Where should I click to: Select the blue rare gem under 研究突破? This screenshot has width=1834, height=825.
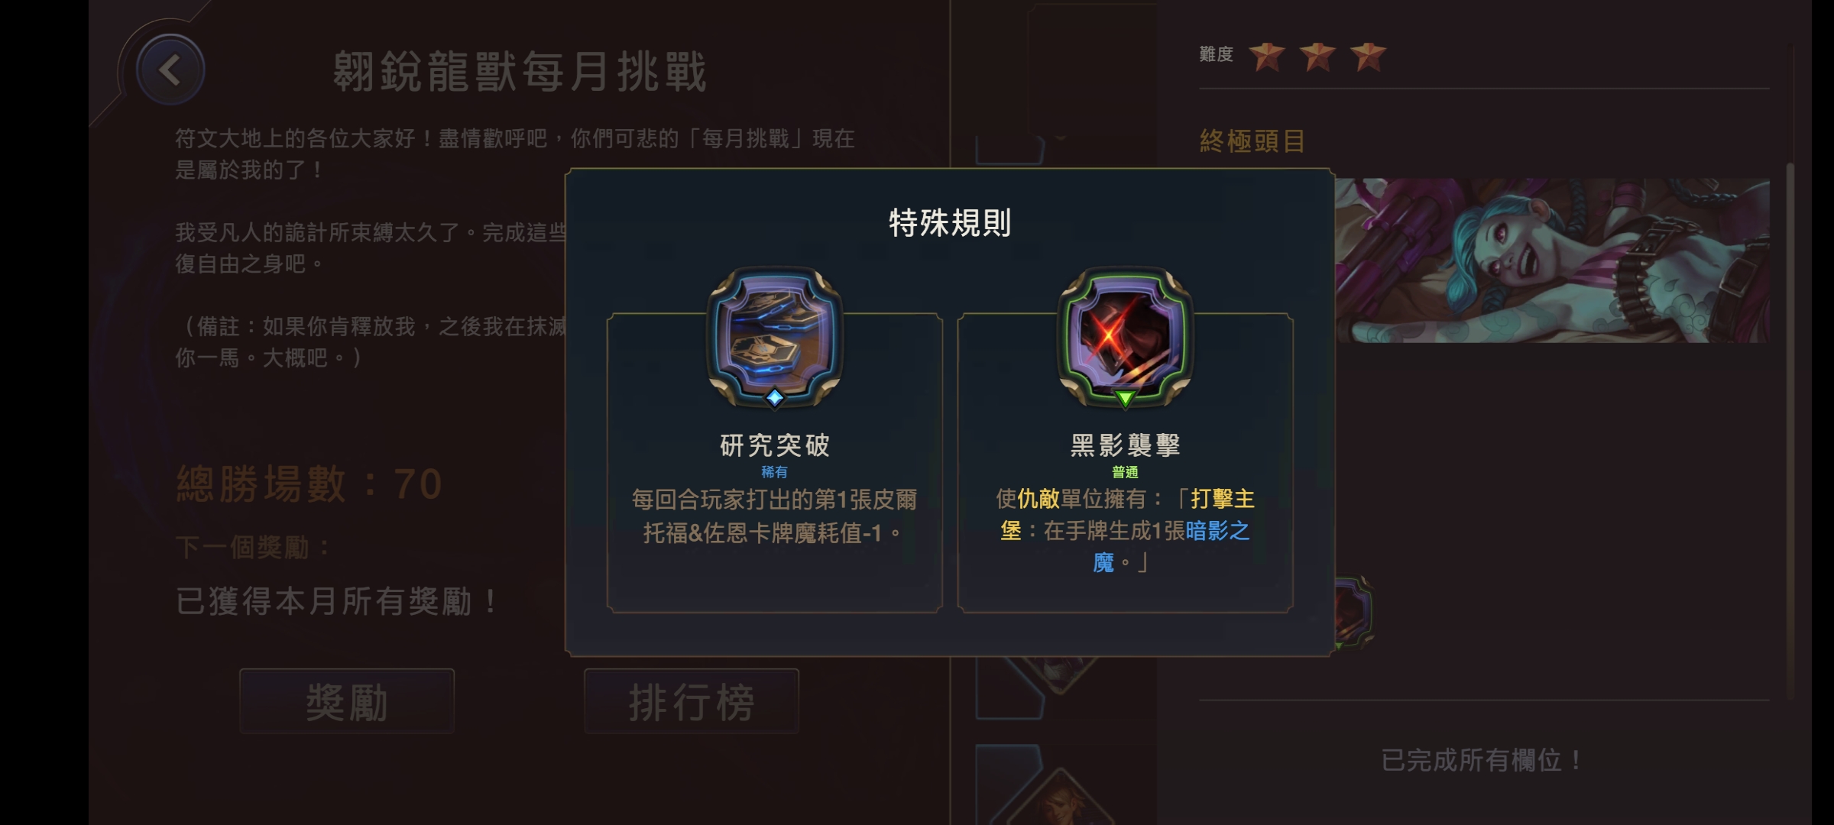pyautogui.click(x=774, y=397)
